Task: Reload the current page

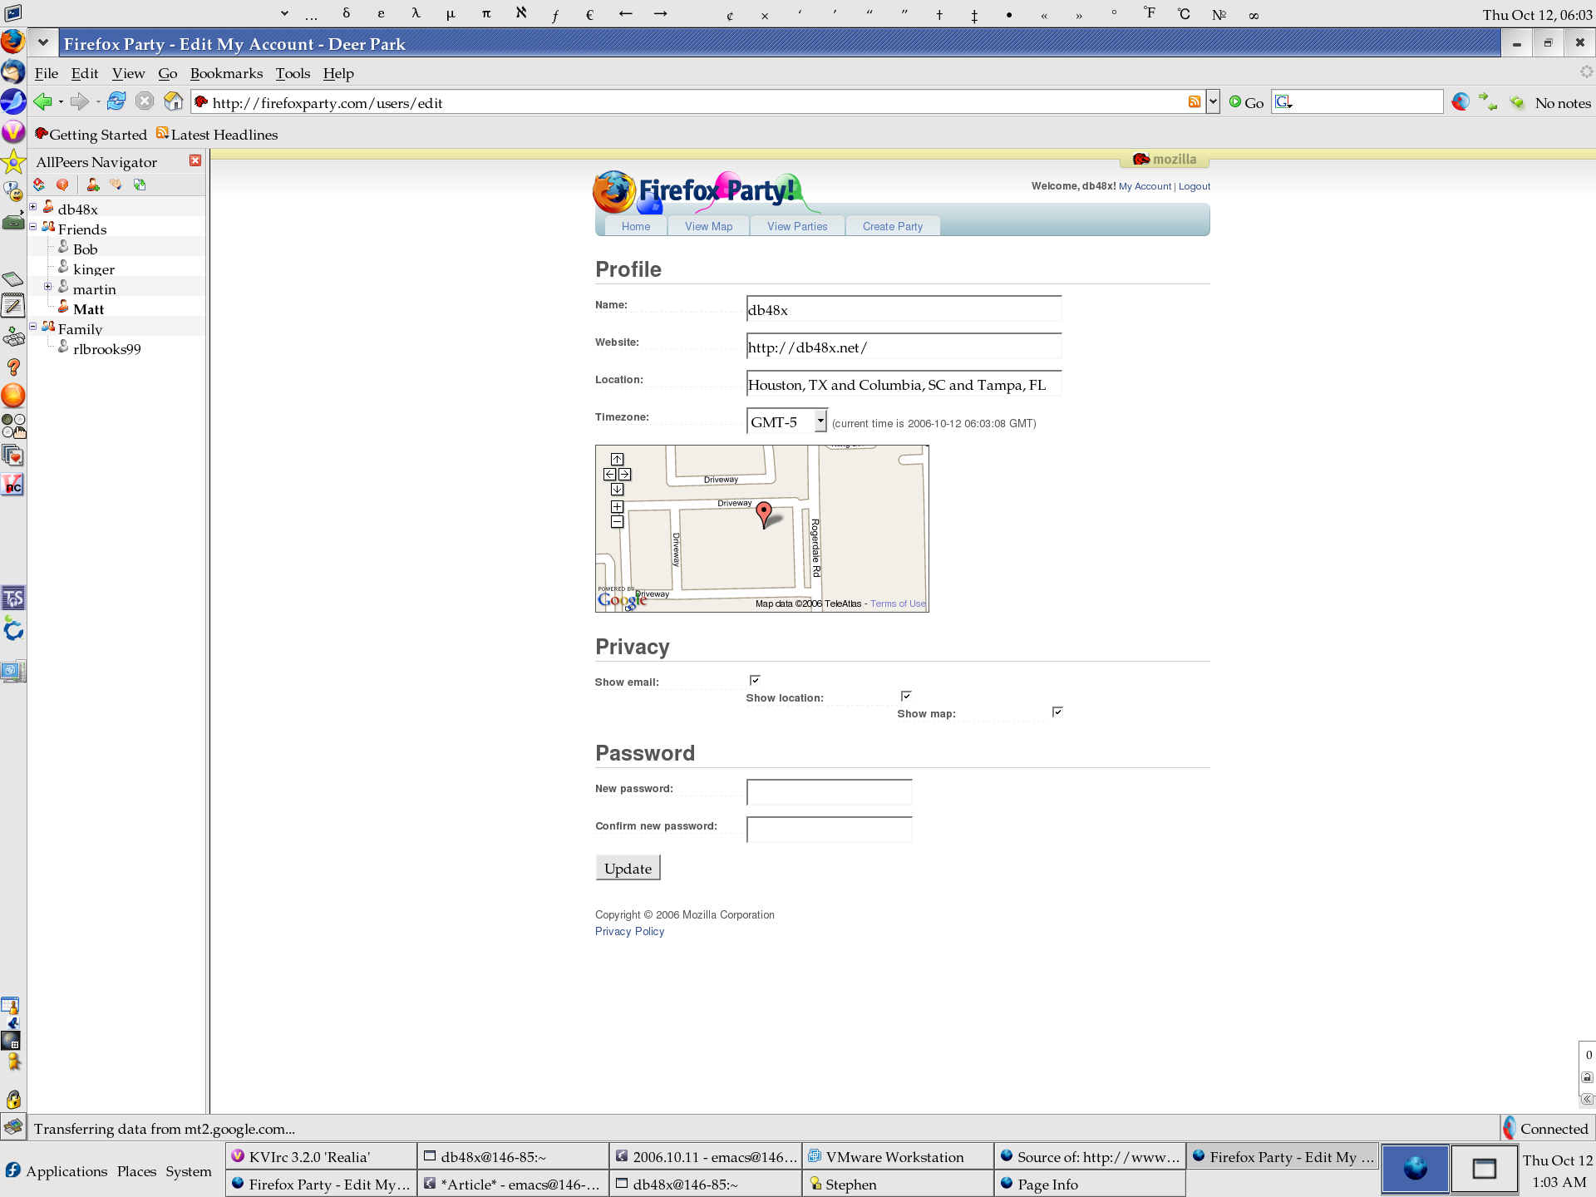Action: pos(116,101)
